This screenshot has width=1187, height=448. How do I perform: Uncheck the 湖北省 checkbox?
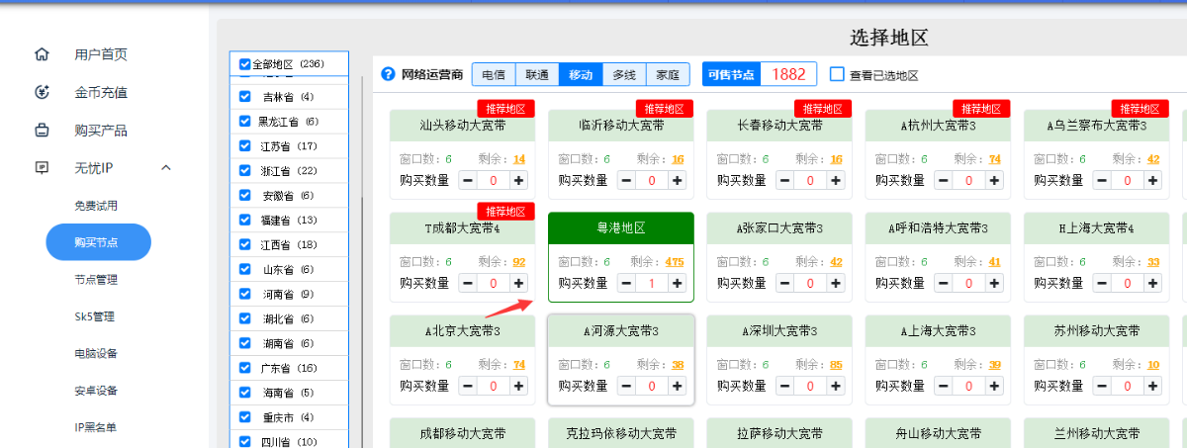pyautogui.click(x=244, y=318)
